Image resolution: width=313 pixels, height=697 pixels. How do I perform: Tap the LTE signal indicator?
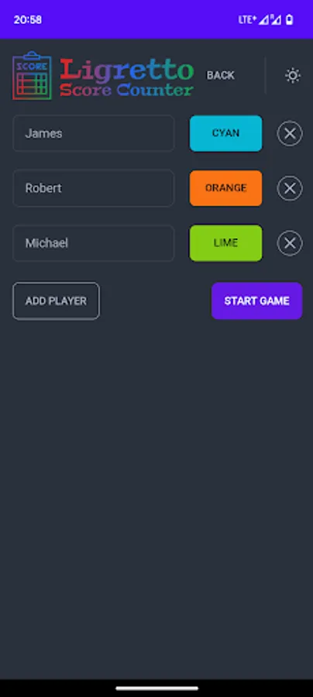coord(247,19)
